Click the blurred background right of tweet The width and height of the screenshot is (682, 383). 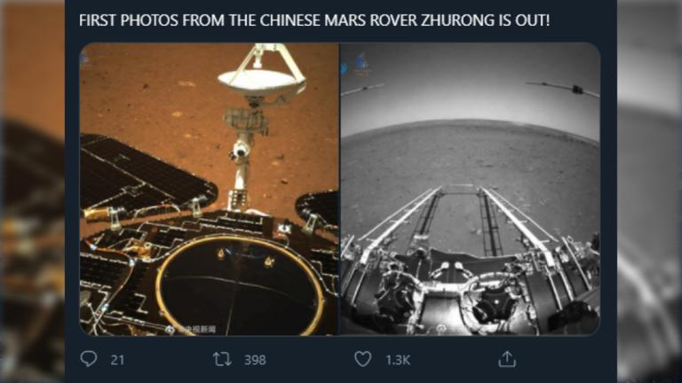tap(649, 191)
